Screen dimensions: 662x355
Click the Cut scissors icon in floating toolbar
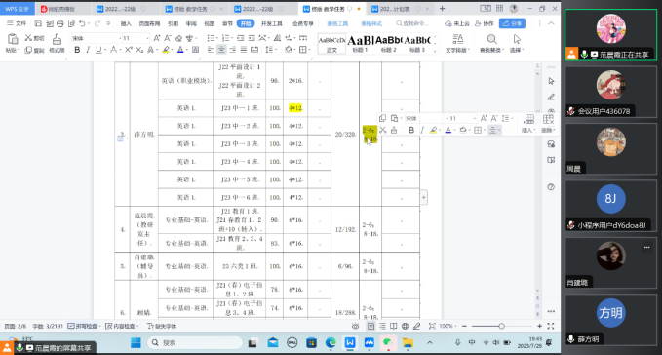point(383,130)
